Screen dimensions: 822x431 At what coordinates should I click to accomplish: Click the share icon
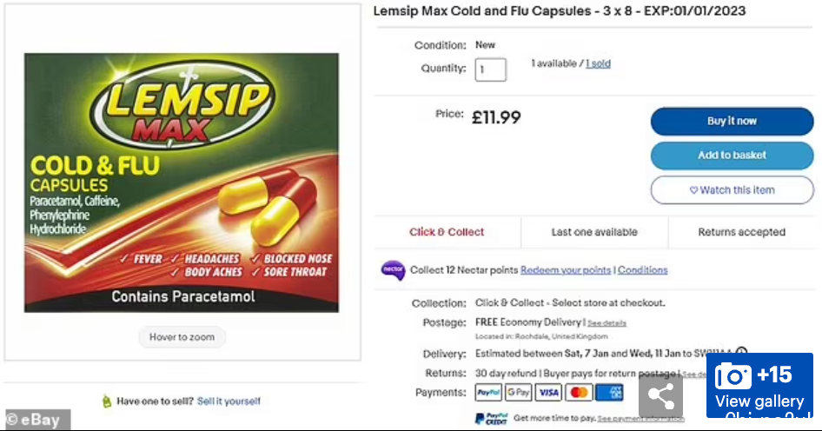click(x=660, y=396)
